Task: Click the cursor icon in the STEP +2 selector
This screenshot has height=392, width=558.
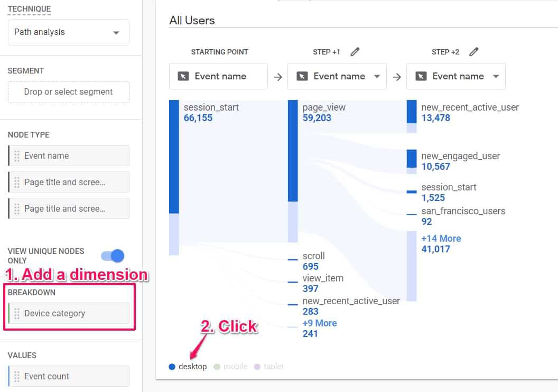Action: click(x=421, y=76)
